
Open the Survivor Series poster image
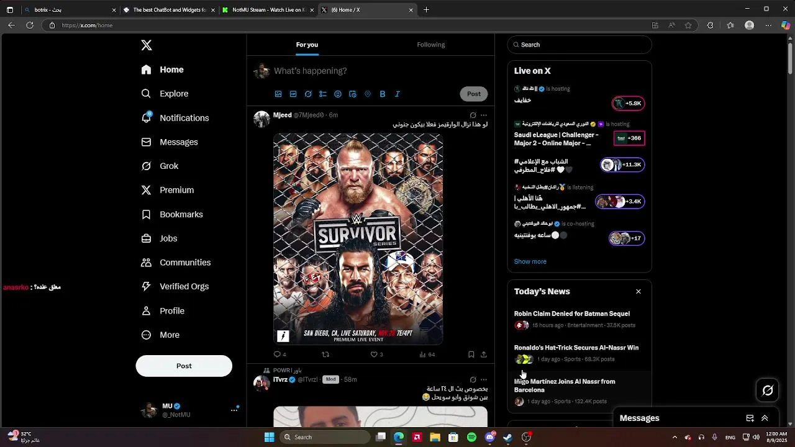pyautogui.click(x=358, y=239)
